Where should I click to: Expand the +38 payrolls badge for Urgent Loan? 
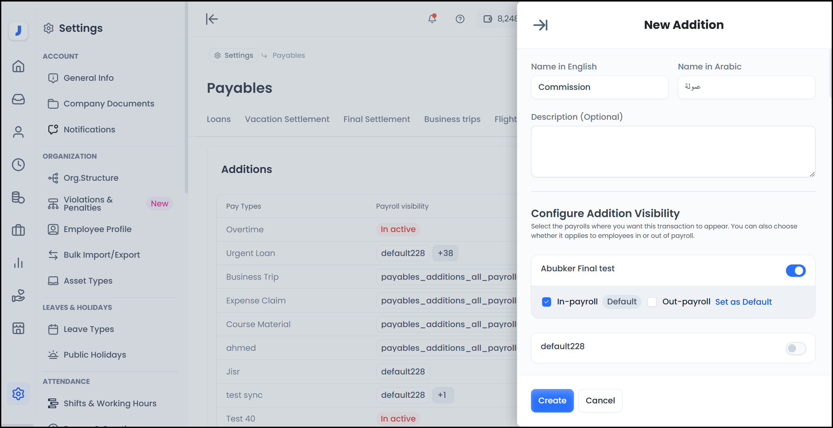tap(445, 253)
